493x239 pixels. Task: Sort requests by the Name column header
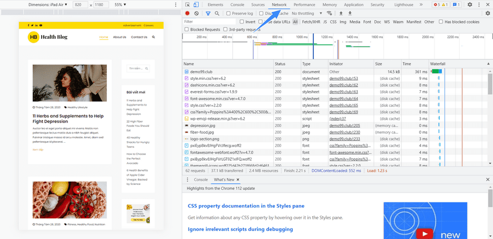[x=228, y=64]
